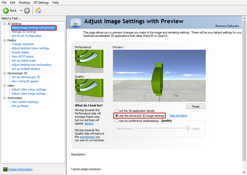Click the scrollbar up arrow
Viewport: 247px width, 175px height.
(244, 18)
